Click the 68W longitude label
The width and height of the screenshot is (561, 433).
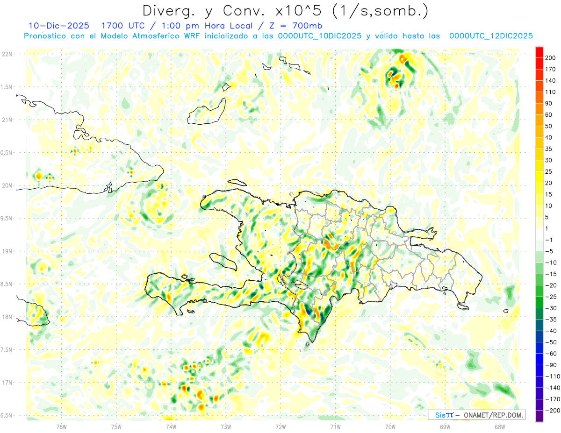click(500, 426)
